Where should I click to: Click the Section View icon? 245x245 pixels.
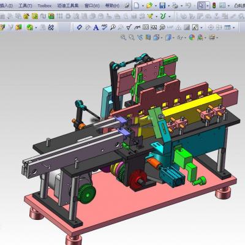point(148,37)
